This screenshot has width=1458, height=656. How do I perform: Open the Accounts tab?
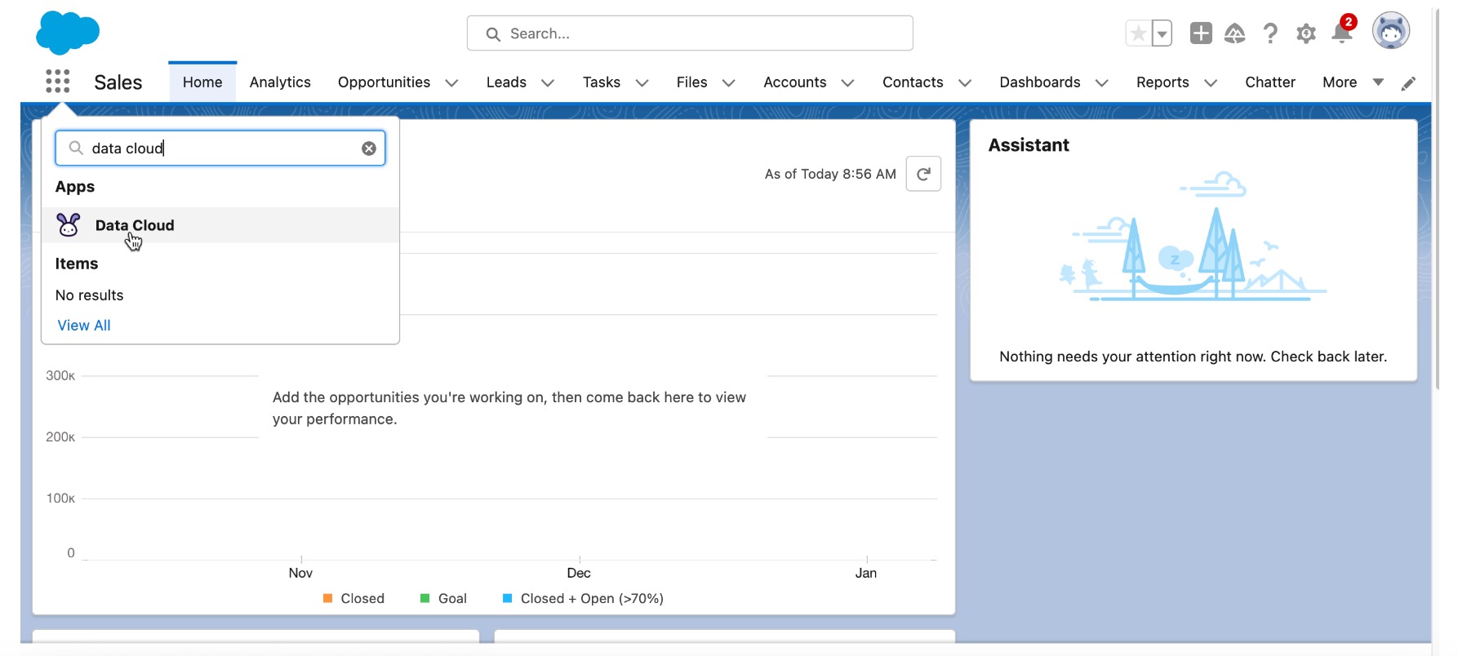(795, 82)
